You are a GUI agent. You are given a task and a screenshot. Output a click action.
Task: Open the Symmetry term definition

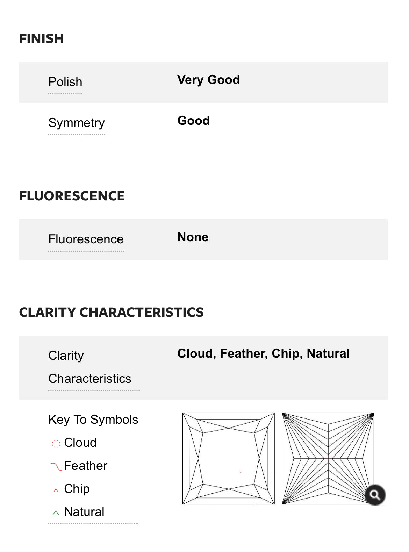(x=77, y=123)
